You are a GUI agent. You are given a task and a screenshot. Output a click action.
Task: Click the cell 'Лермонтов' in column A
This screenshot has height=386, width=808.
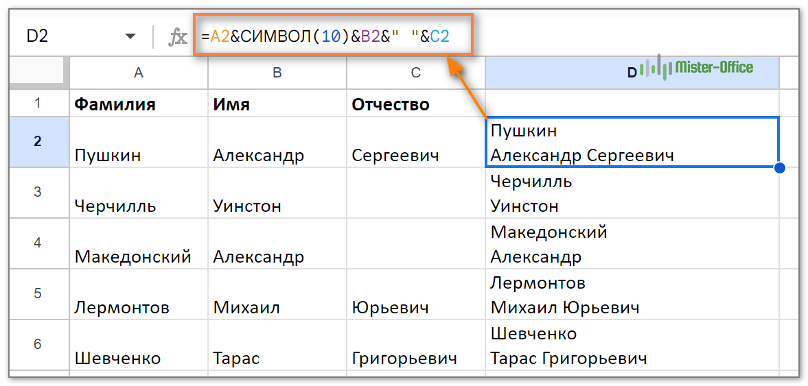[x=139, y=294]
